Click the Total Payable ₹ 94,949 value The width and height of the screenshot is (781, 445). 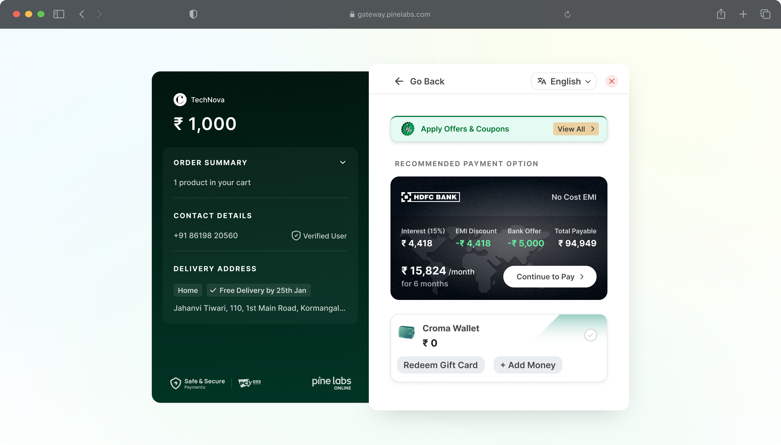[x=577, y=243]
